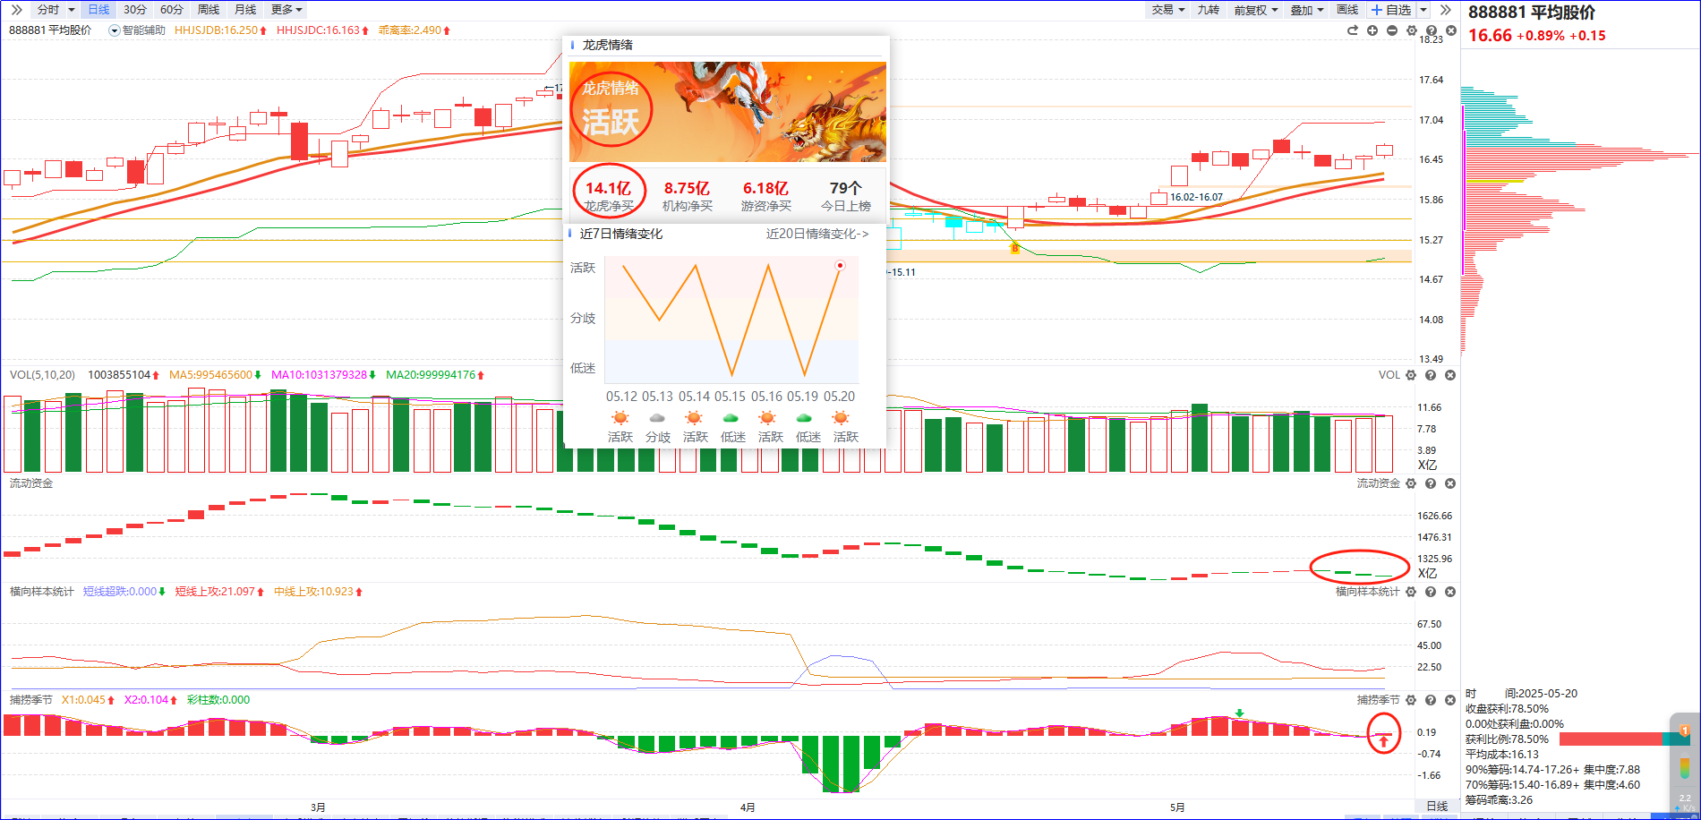Image resolution: width=1701 pixels, height=820 pixels.
Task: Open 近20日情绪变化 link in popup
Action: pos(816,234)
